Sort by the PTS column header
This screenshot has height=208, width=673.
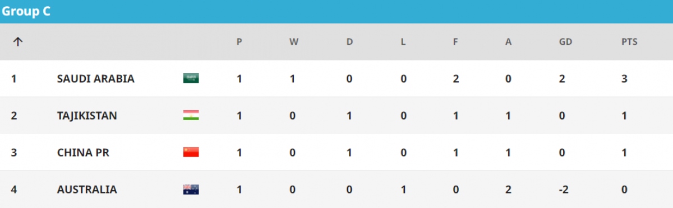tap(623, 42)
